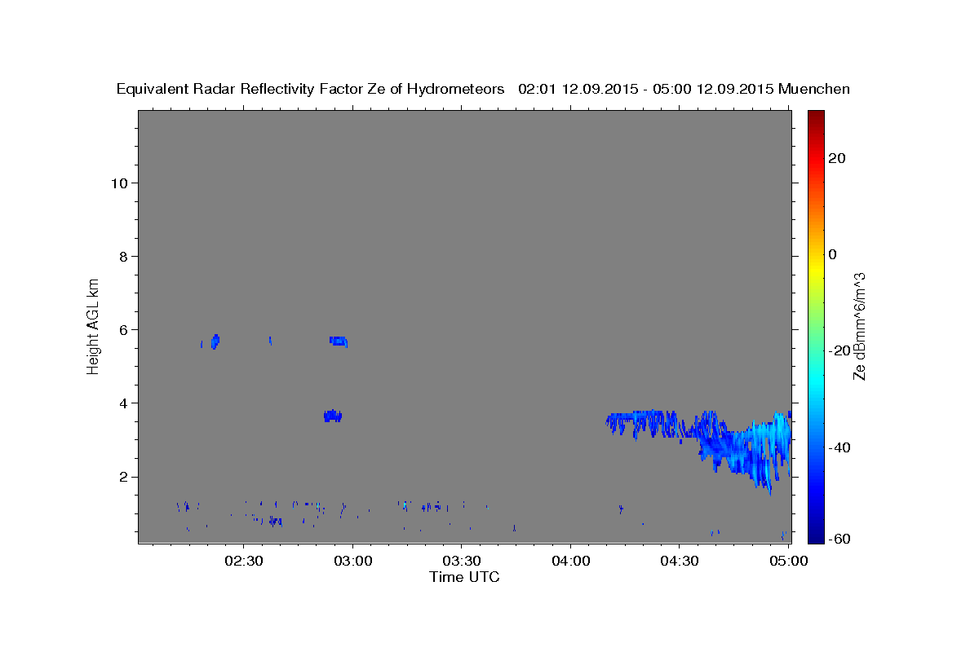Click the 04:00 time tick label
Image resolution: width=979 pixels, height=652 pixels.
point(570,561)
